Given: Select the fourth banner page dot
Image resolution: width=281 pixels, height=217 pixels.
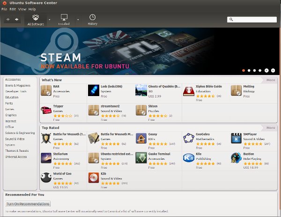Looking at the screenshot, I should point(260,70).
